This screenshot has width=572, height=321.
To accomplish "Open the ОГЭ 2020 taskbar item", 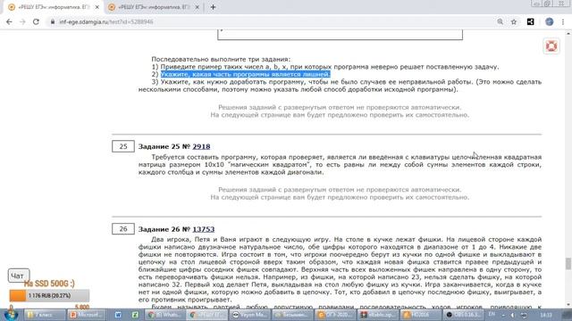I will tap(333, 315).
